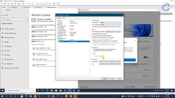Open Windows Security in Settings sidebar

pos(10,38)
